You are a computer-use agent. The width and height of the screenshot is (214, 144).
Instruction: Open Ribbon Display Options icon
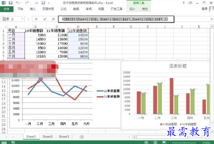point(190,3)
